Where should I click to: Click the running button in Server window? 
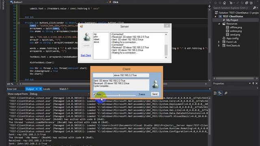(x=87, y=45)
